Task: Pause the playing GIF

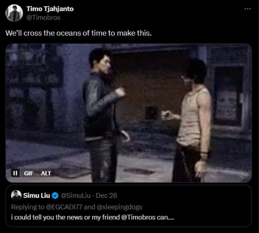Action: (x=15, y=173)
